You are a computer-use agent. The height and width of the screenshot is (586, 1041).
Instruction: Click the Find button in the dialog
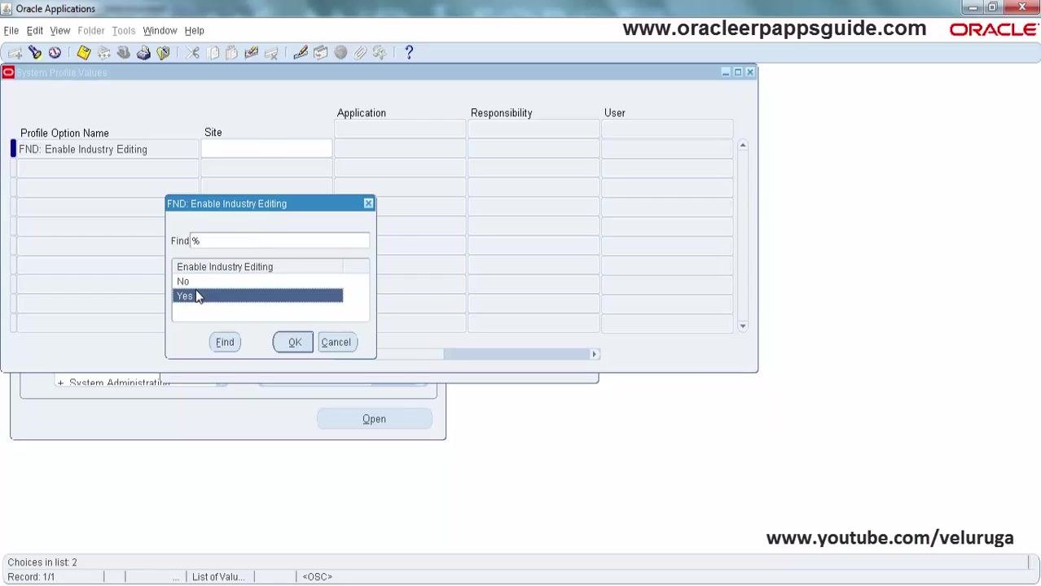pyautogui.click(x=225, y=343)
